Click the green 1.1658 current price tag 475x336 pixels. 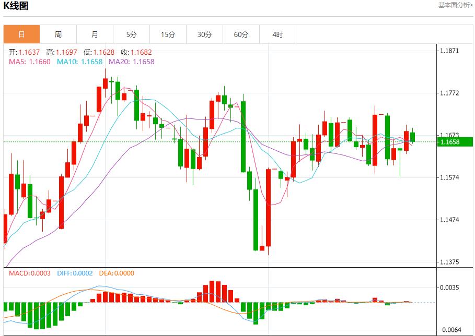click(456, 141)
